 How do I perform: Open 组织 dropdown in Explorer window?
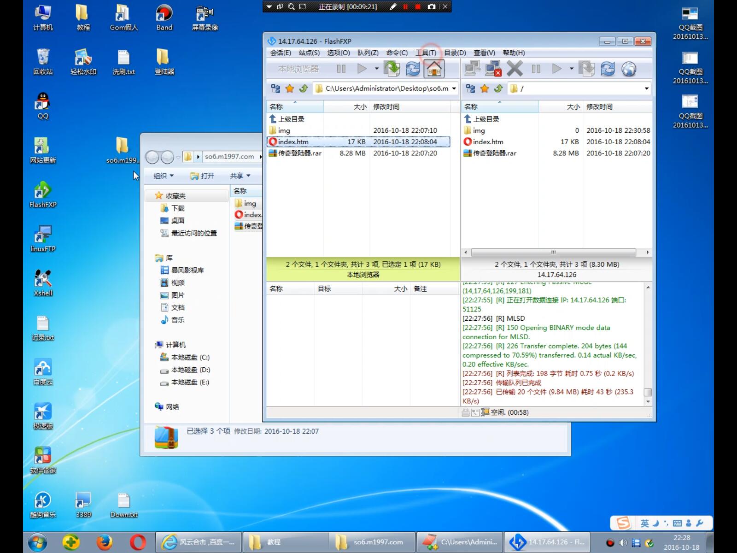coord(164,176)
